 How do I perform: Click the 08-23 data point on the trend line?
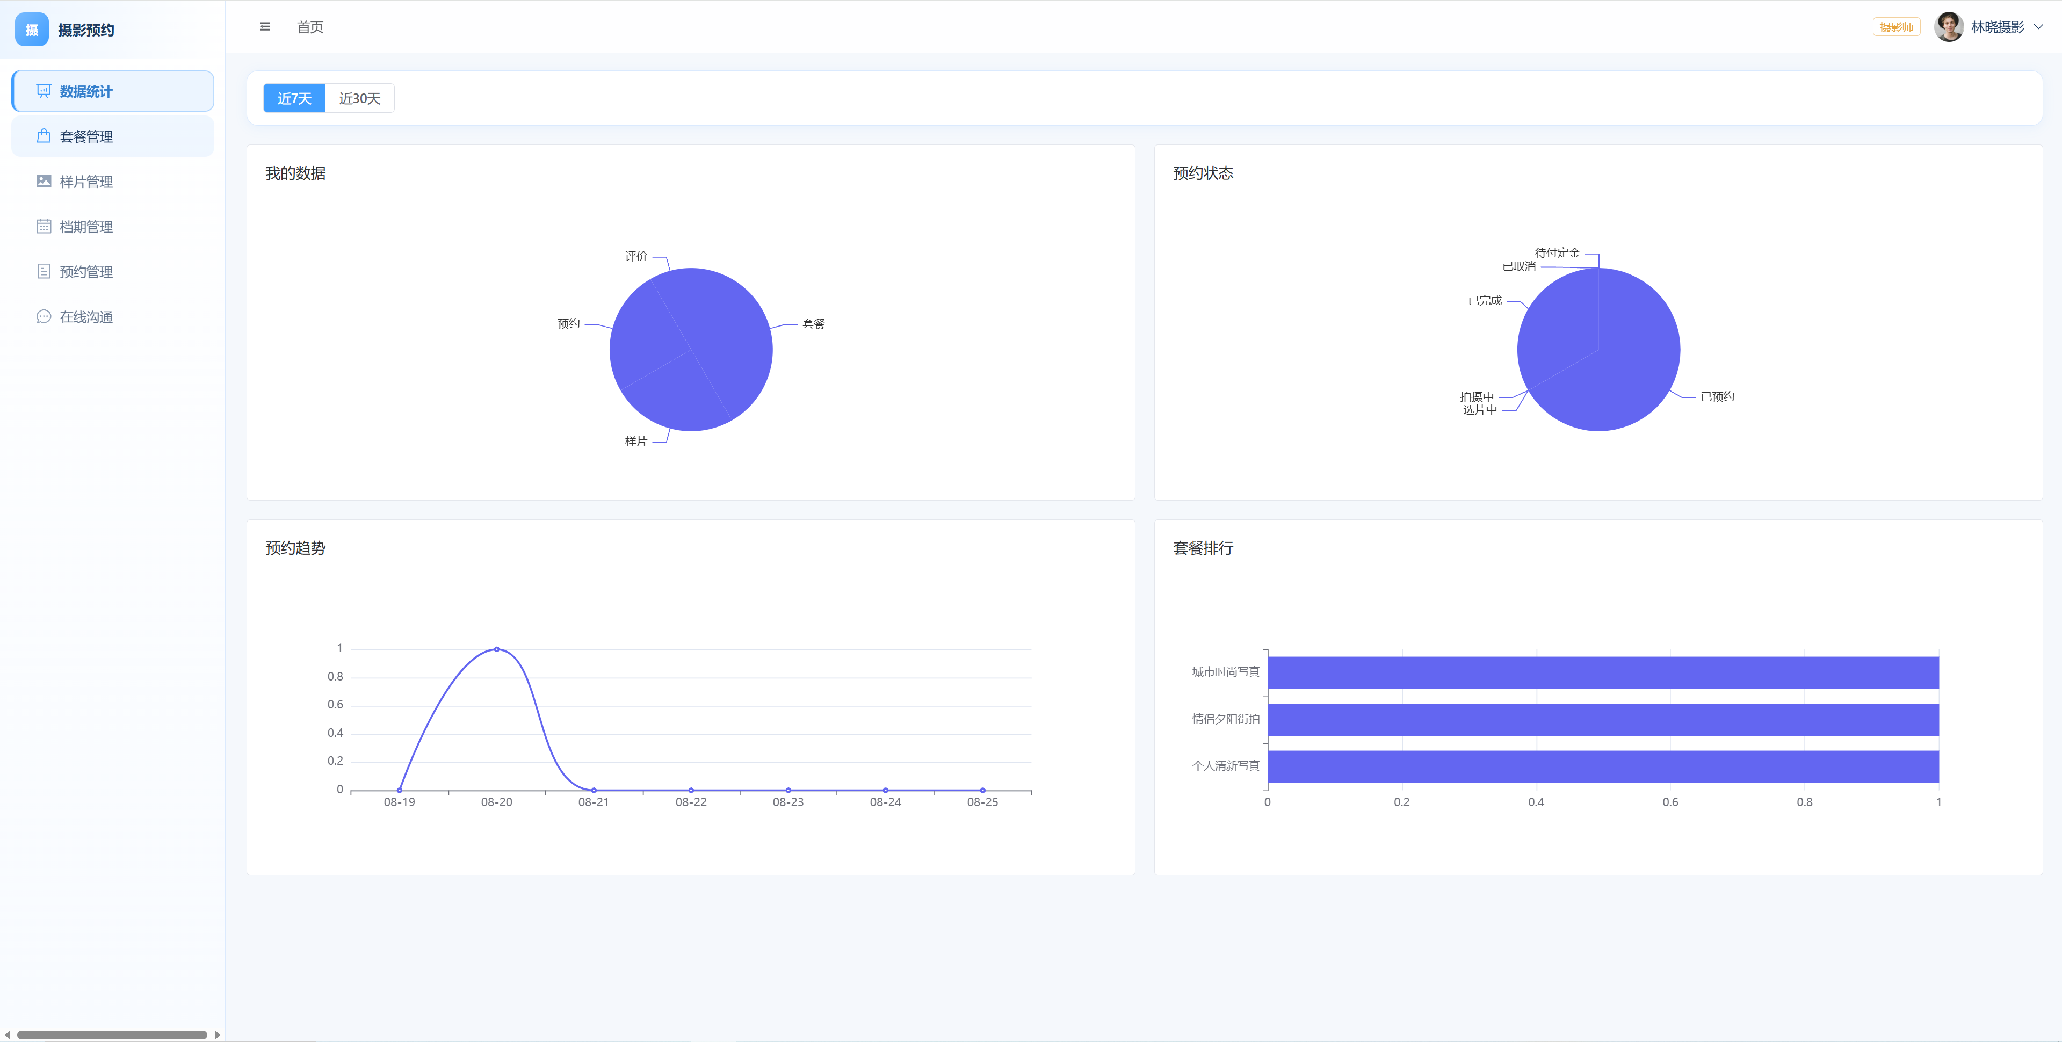tap(788, 790)
